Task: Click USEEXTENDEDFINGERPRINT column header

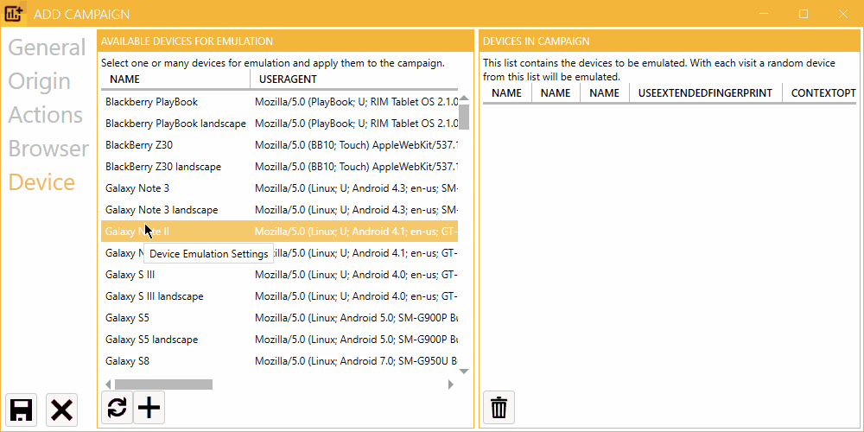Action: (x=705, y=93)
